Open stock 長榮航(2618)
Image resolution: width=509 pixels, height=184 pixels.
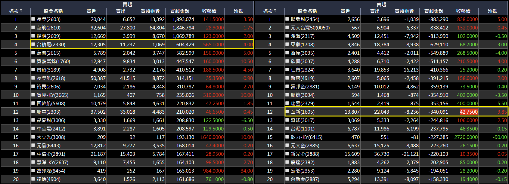pyautogui.click(x=51, y=78)
